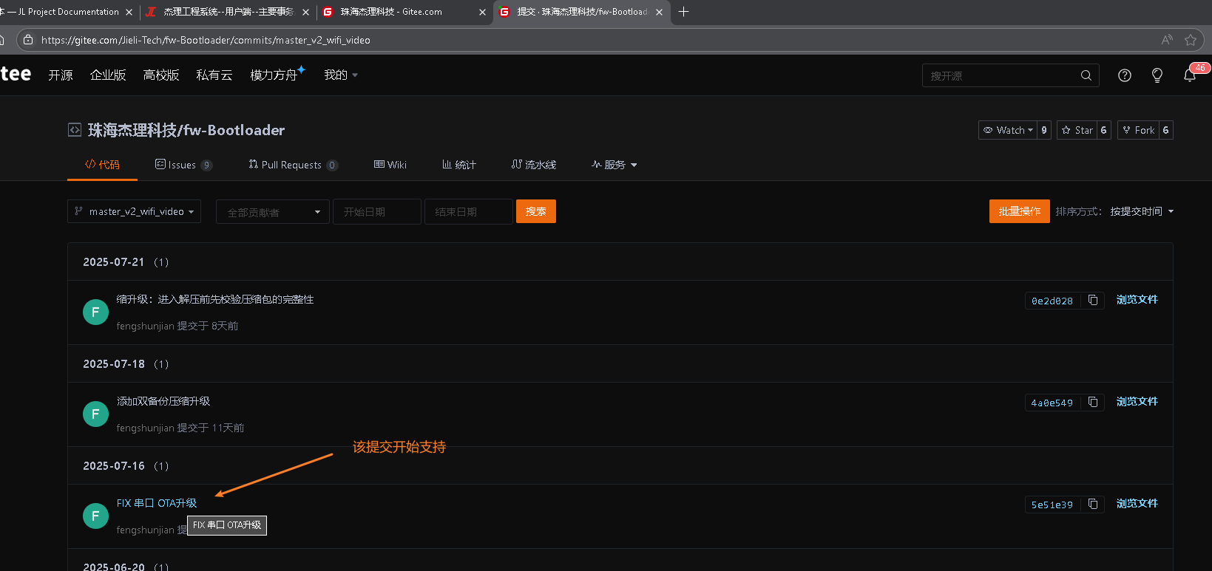
Task: Click the Gitee logo
Action: [x=15, y=74]
